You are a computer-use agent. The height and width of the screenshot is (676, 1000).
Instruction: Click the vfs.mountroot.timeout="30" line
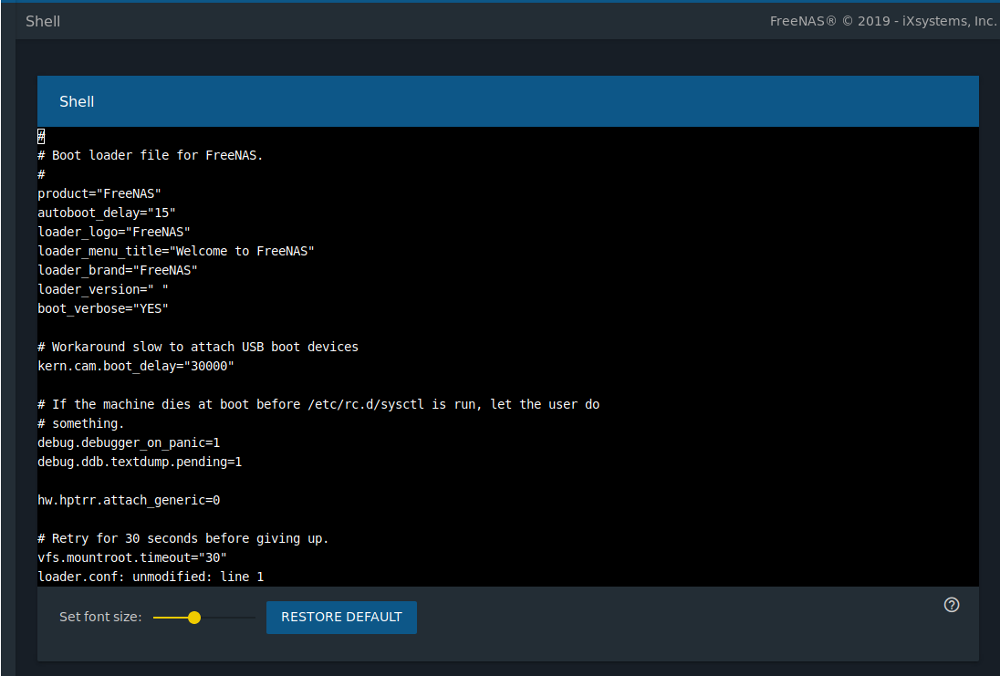click(x=132, y=556)
